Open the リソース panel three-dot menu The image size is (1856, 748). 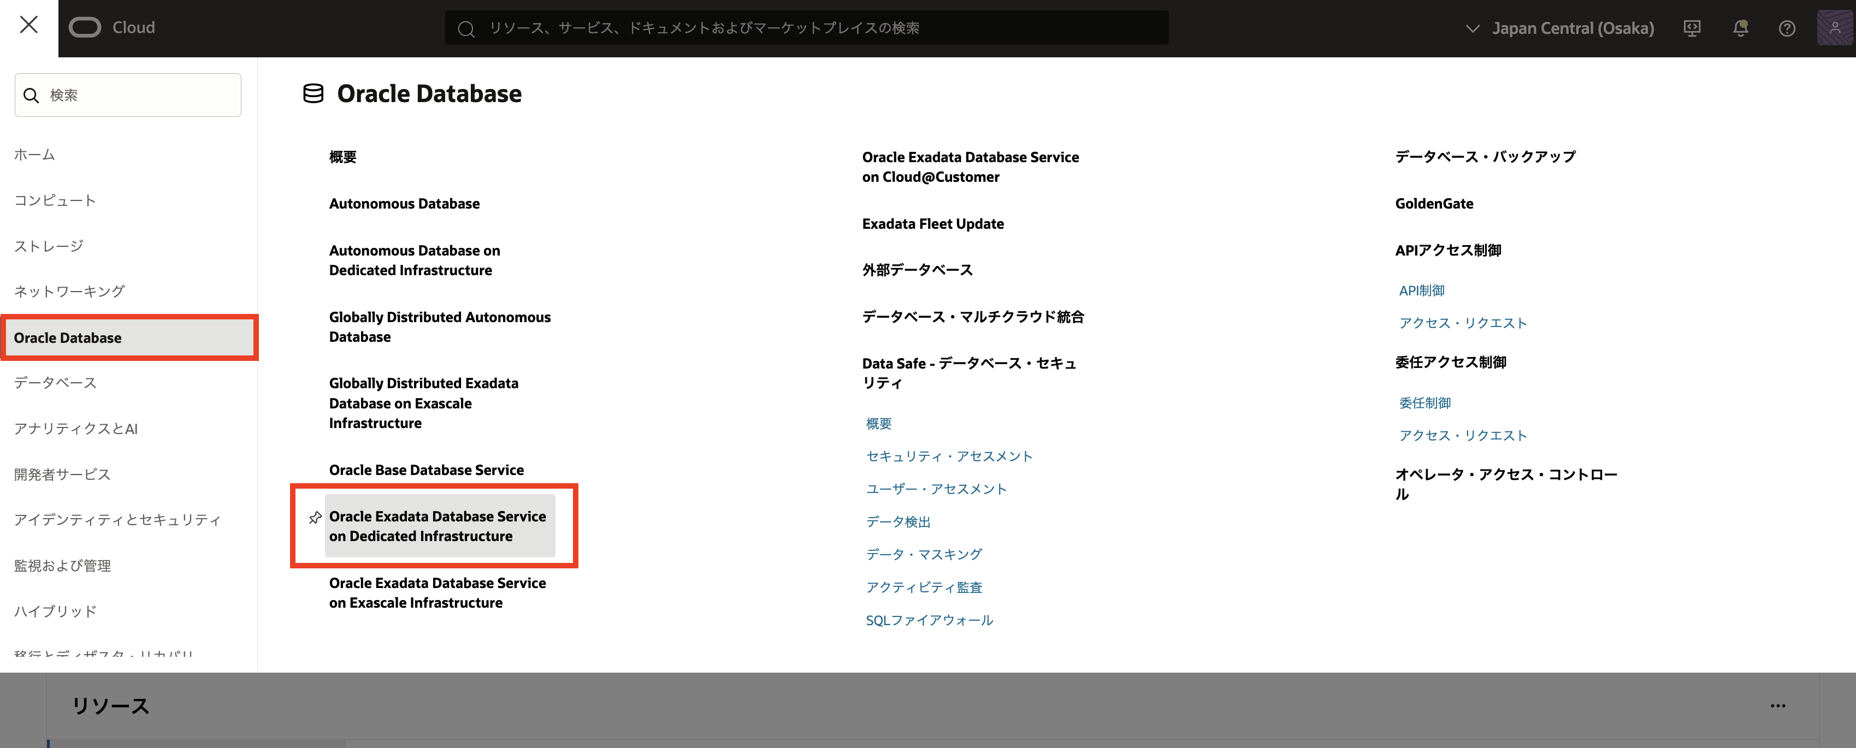[1777, 705]
